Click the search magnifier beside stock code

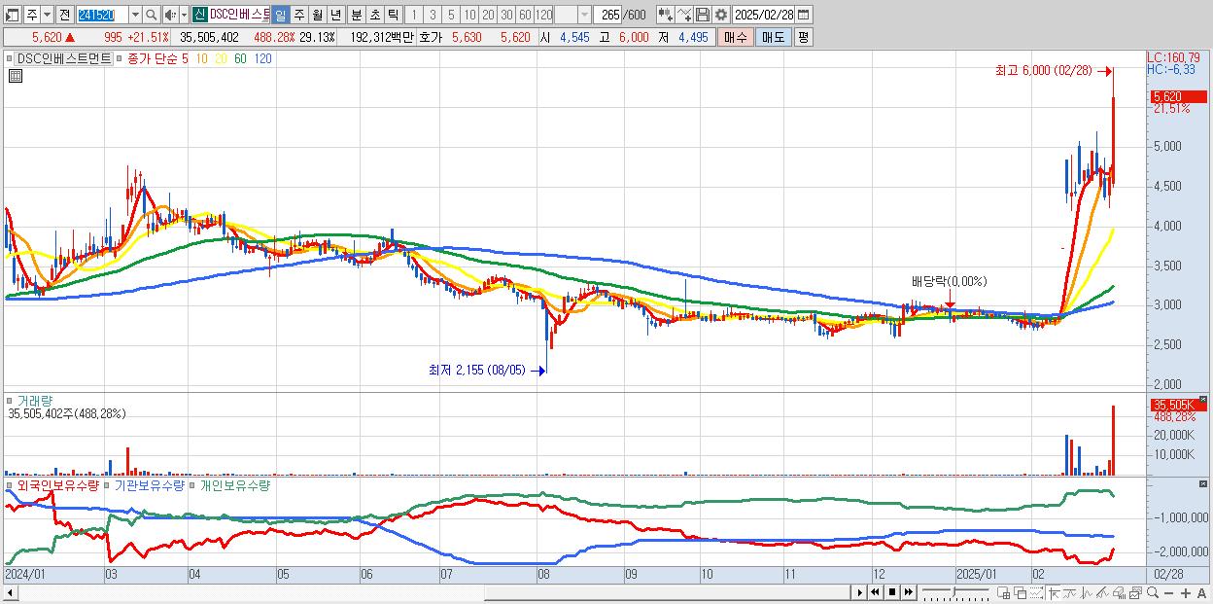(x=151, y=15)
